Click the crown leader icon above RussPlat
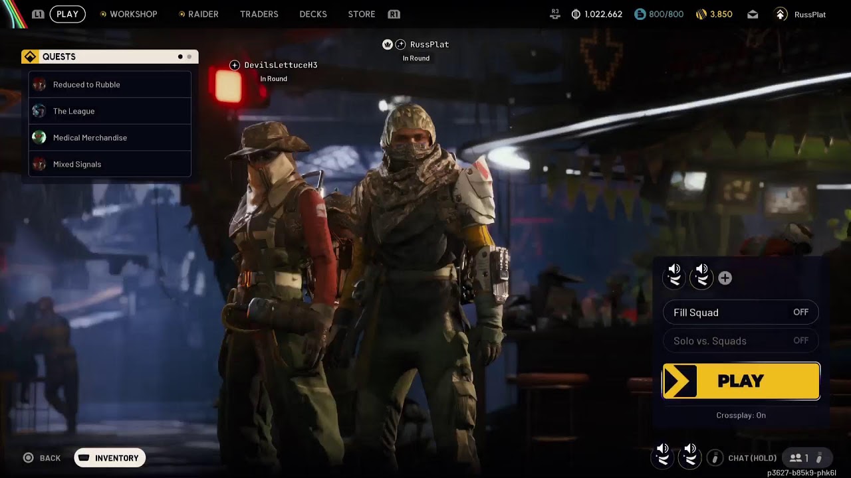The image size is (851, 478). 388,44
